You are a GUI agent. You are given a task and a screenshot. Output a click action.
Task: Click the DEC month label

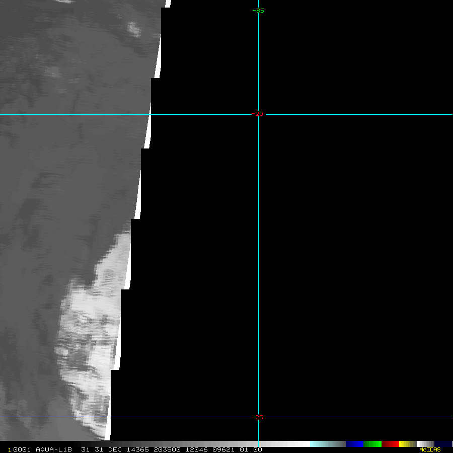pyautogui.click(x=115, y=449)
